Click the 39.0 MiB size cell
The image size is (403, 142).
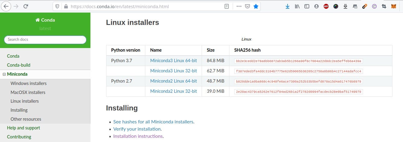216,91
